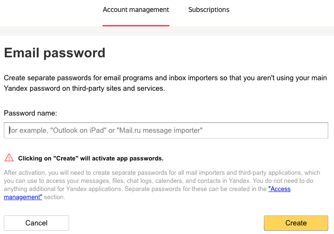This screenshot has height=234, width=334.
Task: Click the "Password name:" label
Action: 31,113
